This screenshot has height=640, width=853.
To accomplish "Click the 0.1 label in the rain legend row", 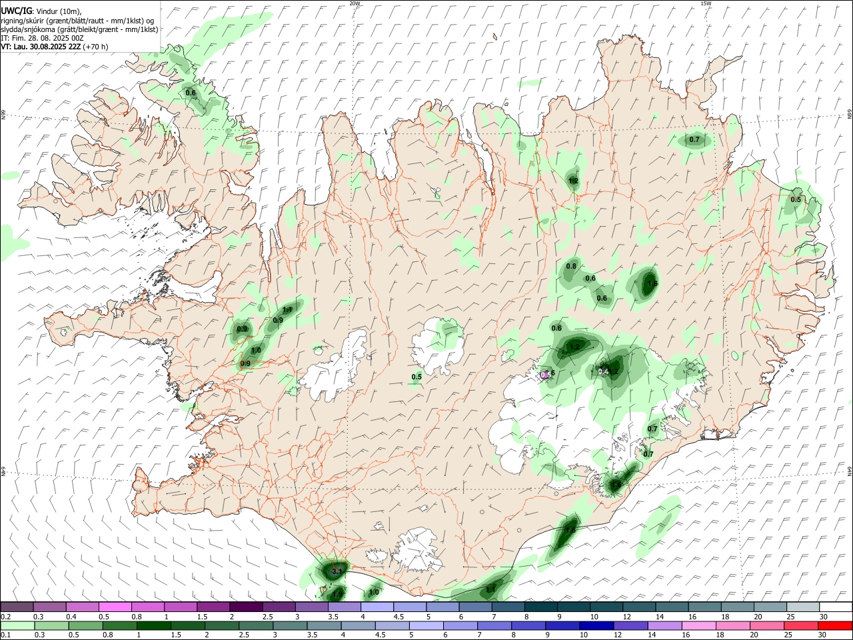I will [5, 635].
